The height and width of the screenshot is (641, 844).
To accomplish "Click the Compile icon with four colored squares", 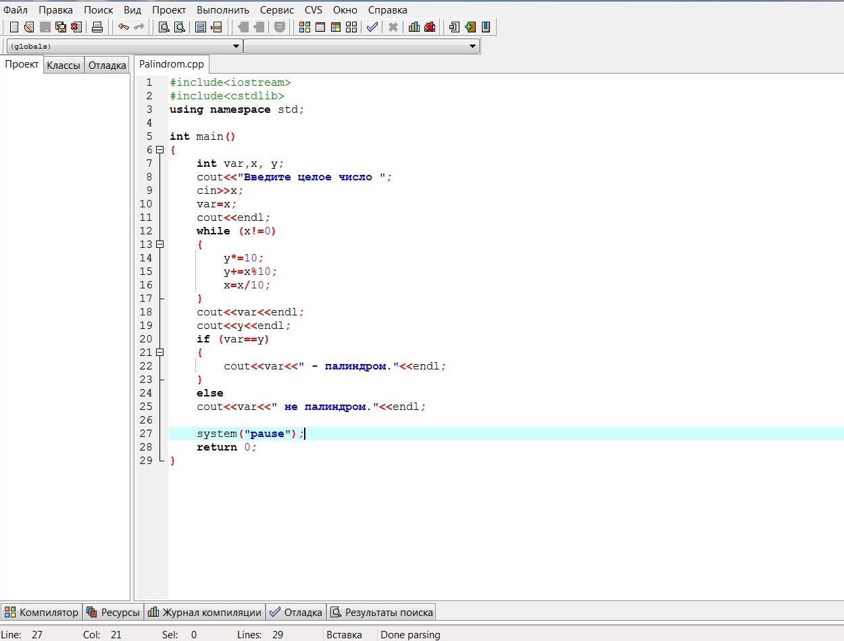I will (305, 27).
